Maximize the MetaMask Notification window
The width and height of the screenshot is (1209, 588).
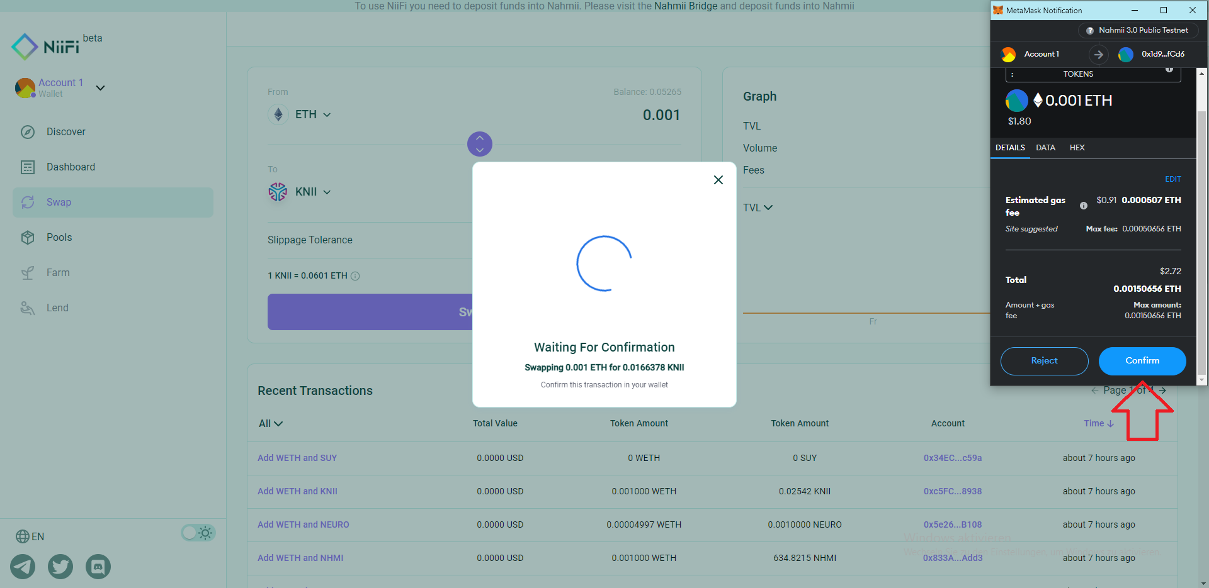pos(1164,10)
